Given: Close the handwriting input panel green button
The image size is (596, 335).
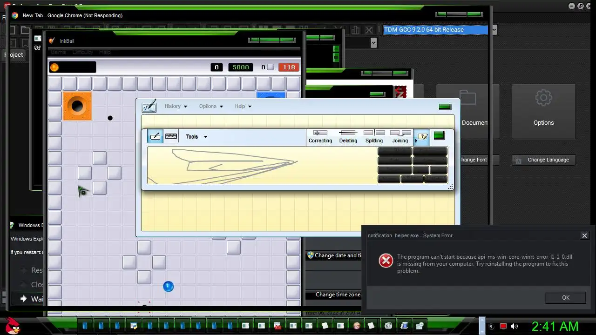Looking at the screenshot, I should [x=439, y=135].
